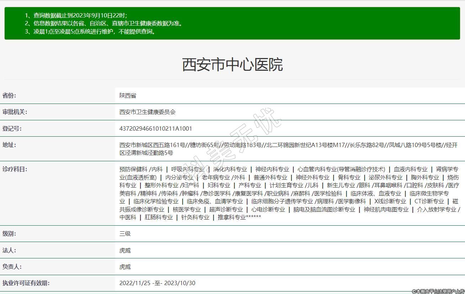Click the 执业许可证有效期 row label
465x294 pixels.
click(26, 283)
